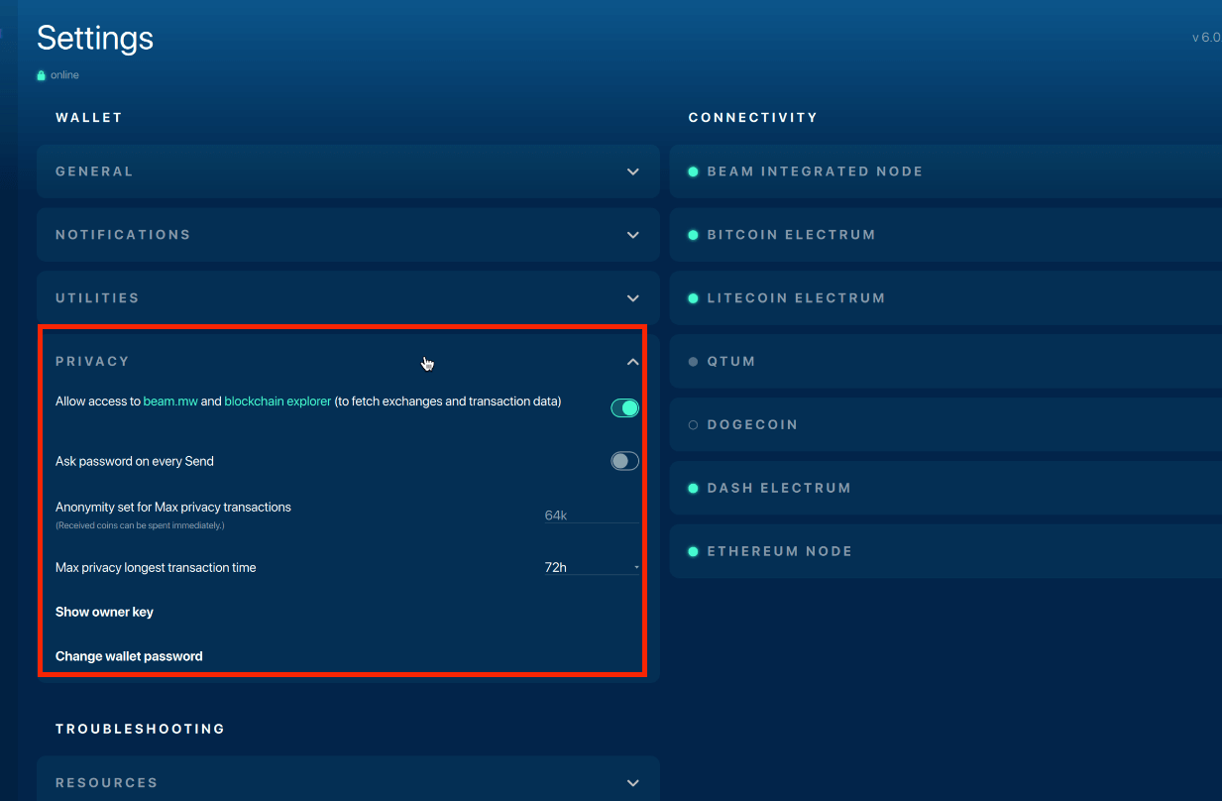The width and height of the screenshot is (1222, 801).
Task: Click the hollow Dogecoin status indicator
Action: click(694, 425)
